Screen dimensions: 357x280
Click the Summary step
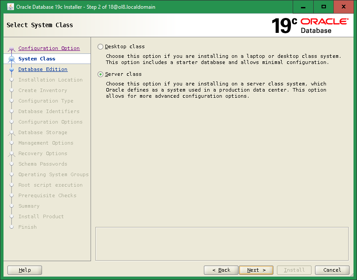29,206
